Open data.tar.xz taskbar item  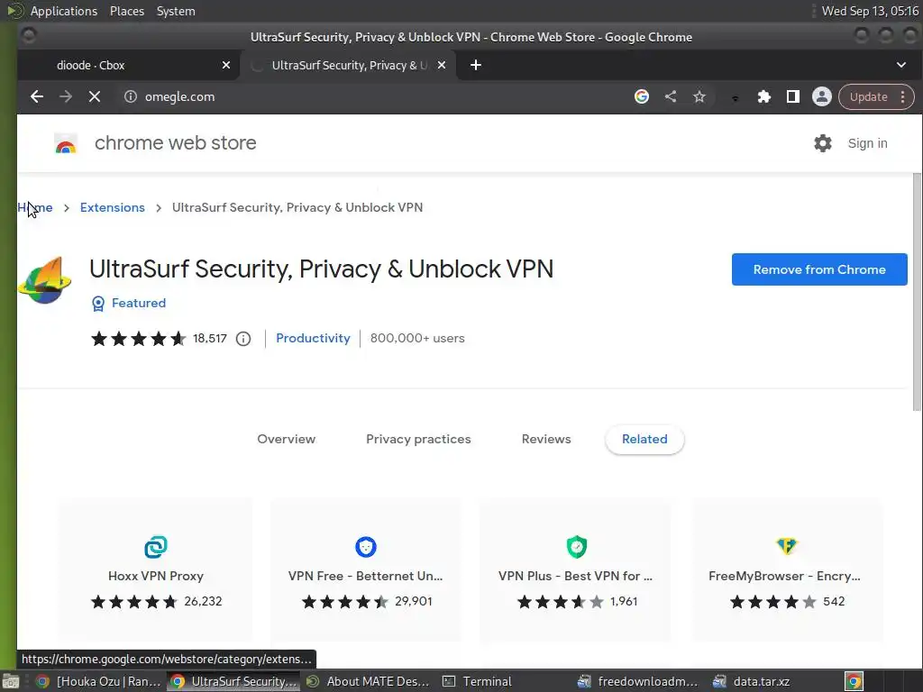pos(752,681)
